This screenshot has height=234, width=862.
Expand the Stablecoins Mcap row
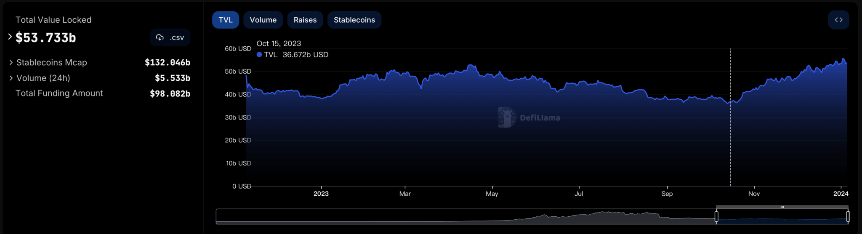point(11,62)
